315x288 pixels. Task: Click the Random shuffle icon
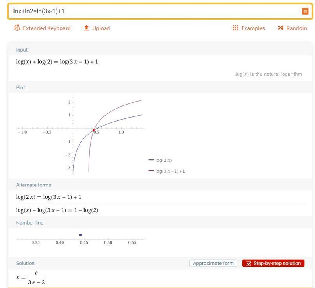click(x=280, y=28)
